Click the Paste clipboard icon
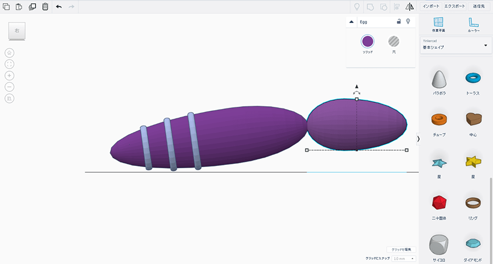The image size is (493, 264). click(19, 7)
